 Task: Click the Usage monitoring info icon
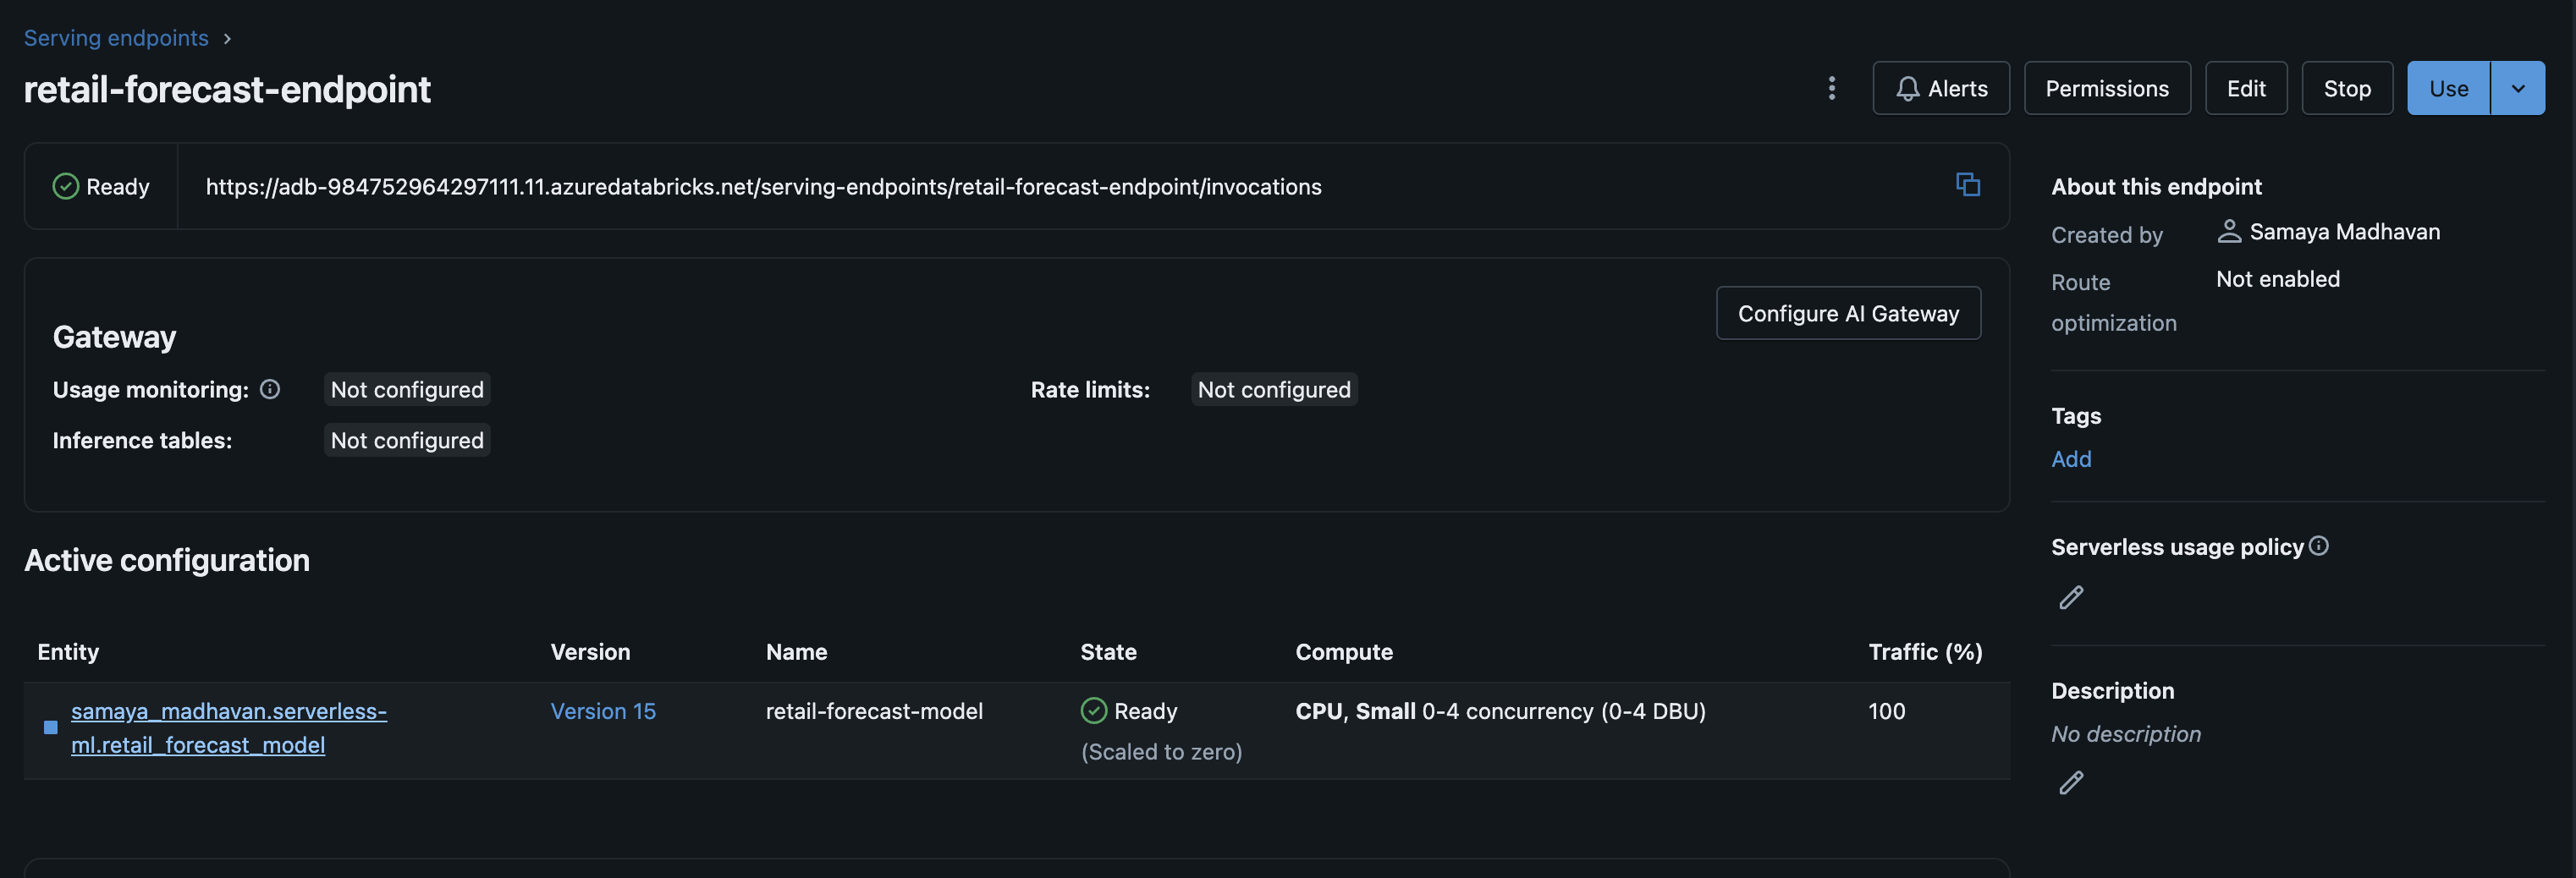pos(270,389)
